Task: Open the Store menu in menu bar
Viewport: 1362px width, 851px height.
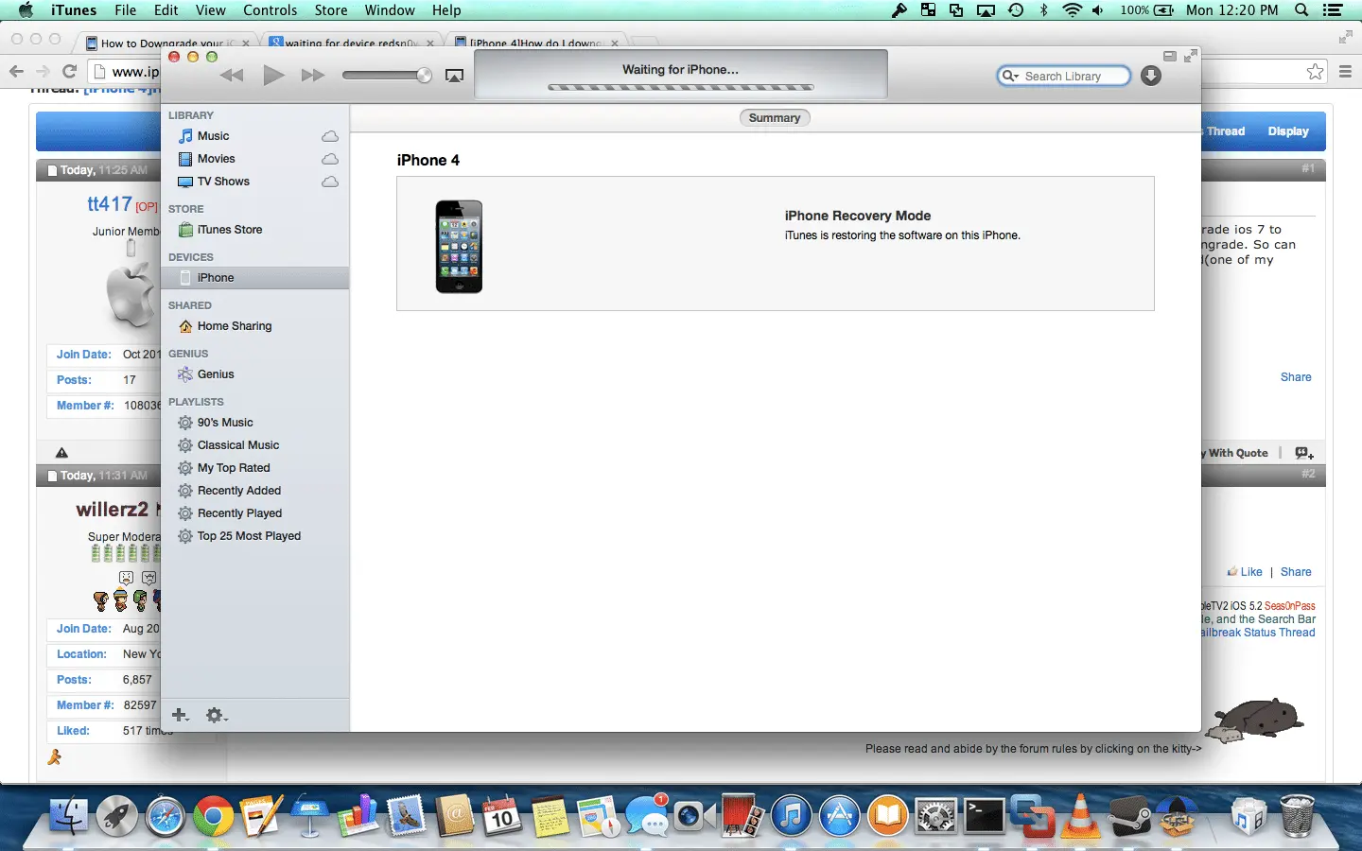Action: point(331,10)
